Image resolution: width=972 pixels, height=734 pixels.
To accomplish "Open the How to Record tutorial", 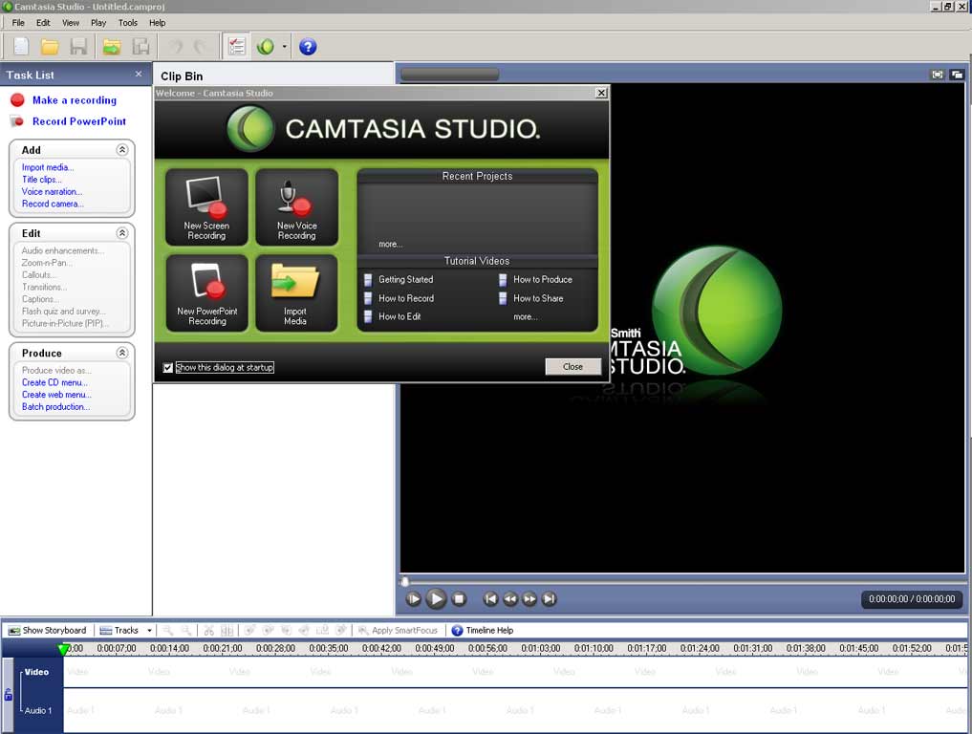I will point(406,298).
